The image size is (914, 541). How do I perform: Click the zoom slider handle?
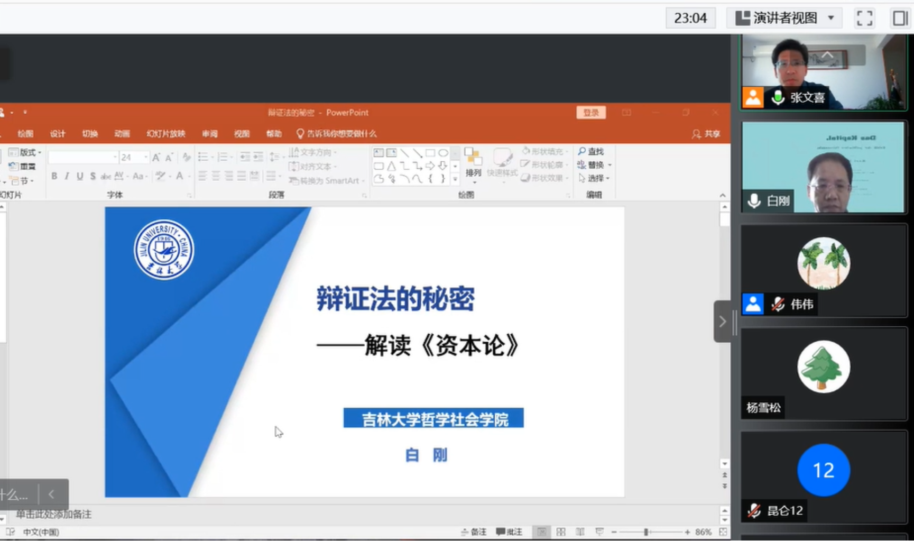pos(646,532)
